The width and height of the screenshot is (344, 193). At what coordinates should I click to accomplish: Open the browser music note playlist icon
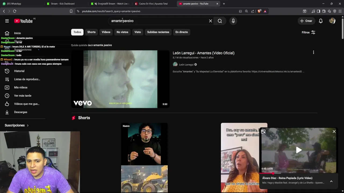pyautogui.click(x=313, y=11)
